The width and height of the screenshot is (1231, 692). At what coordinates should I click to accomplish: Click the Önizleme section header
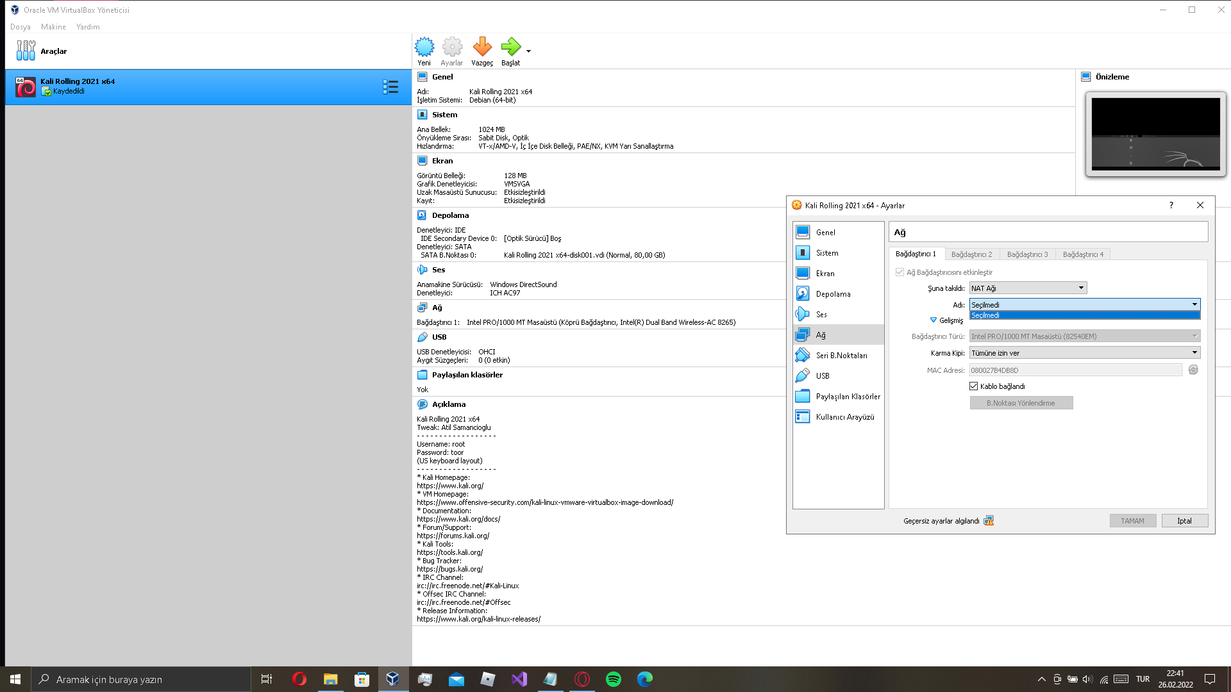pos(1112,77)
